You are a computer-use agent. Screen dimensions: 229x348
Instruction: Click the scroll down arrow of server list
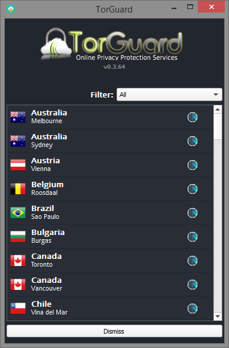point(218,316)
